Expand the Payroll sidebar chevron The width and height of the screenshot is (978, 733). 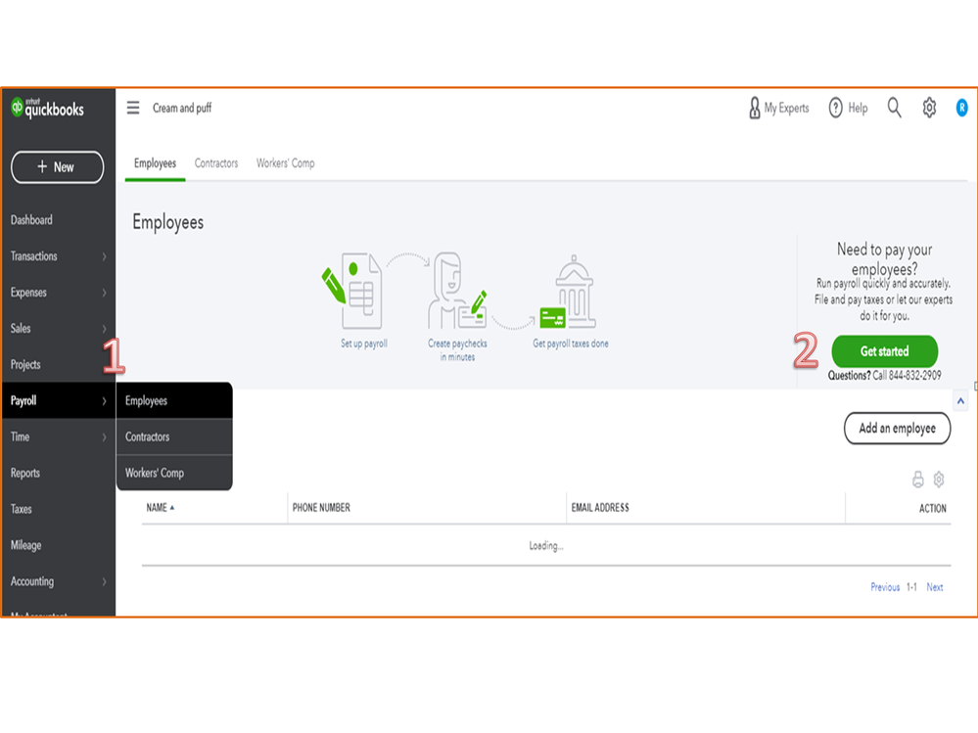point(104,401)
